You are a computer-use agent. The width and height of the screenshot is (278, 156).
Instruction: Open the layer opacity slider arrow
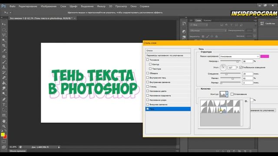255,30
